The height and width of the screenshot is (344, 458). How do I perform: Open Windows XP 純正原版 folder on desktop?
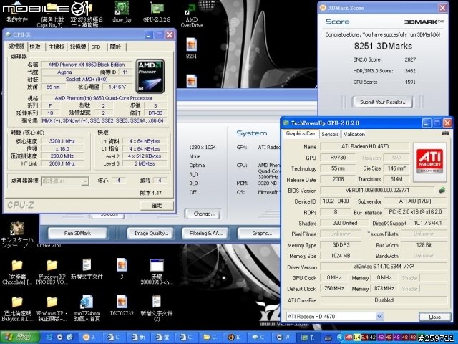[x=52, y=309]
